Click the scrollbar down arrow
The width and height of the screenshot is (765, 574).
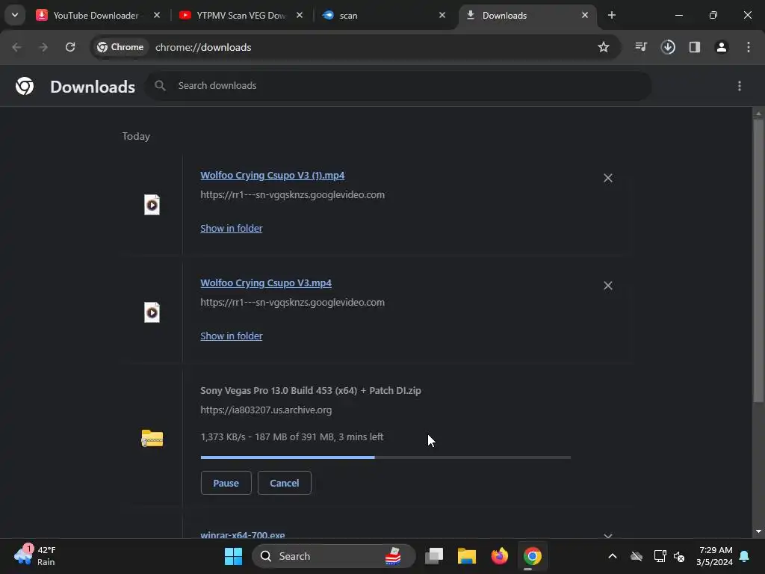[x=758, y=531]
